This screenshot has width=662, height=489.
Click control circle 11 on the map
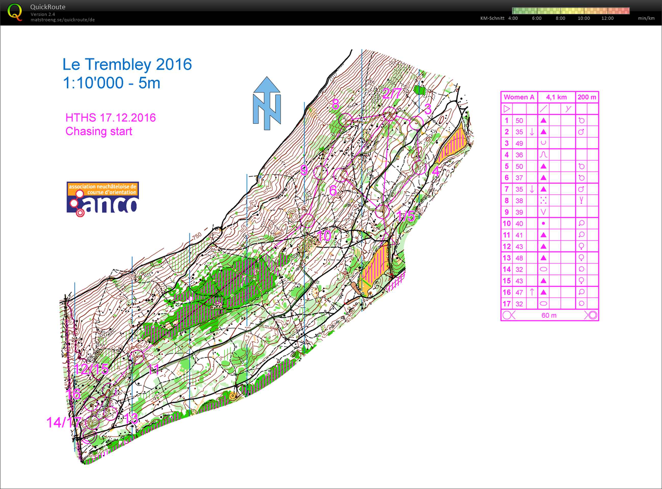pos(137,357)
